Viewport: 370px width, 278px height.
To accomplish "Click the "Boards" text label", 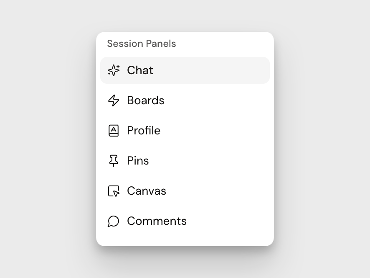I will 145,100.
